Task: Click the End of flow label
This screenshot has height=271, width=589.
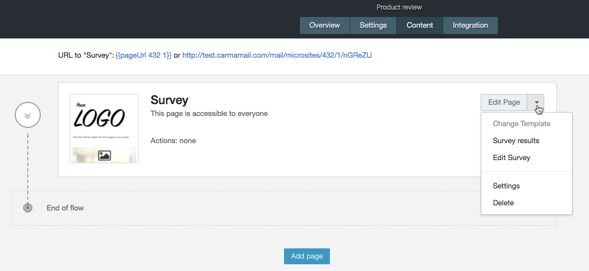Action: click(x=65, y=208)
